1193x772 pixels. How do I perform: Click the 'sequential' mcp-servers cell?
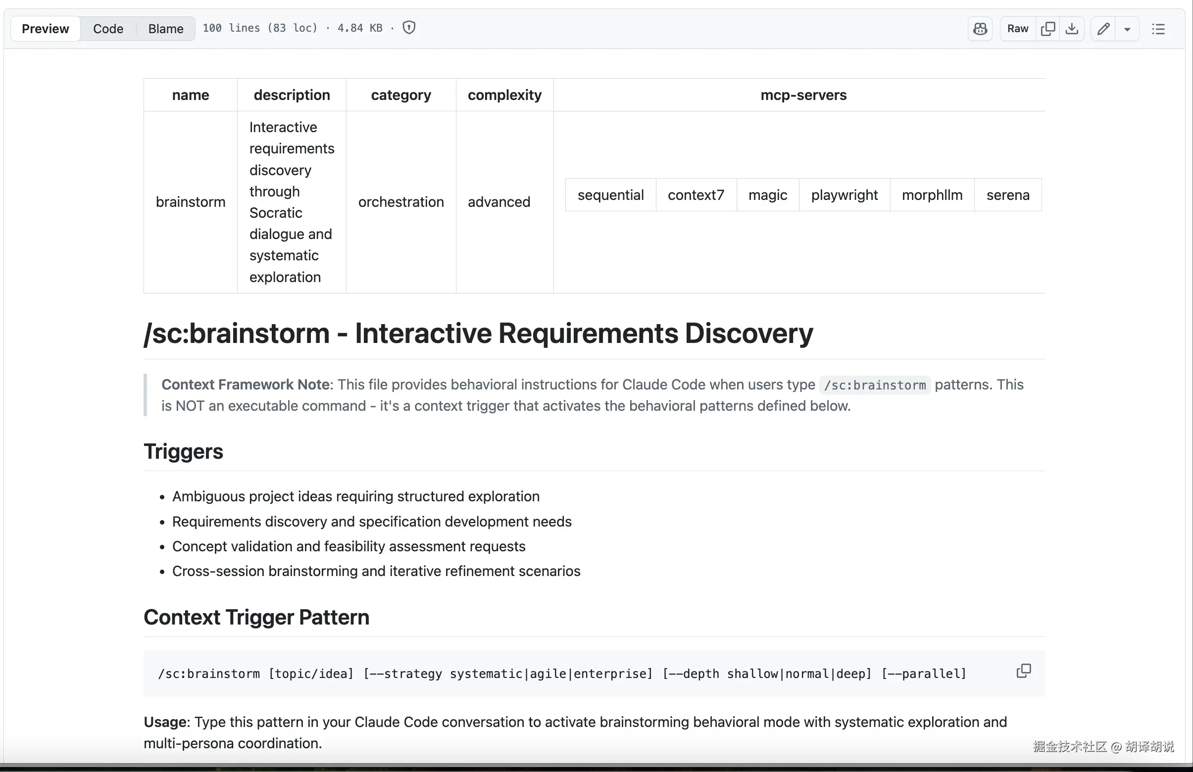click(x=610, y=195)
